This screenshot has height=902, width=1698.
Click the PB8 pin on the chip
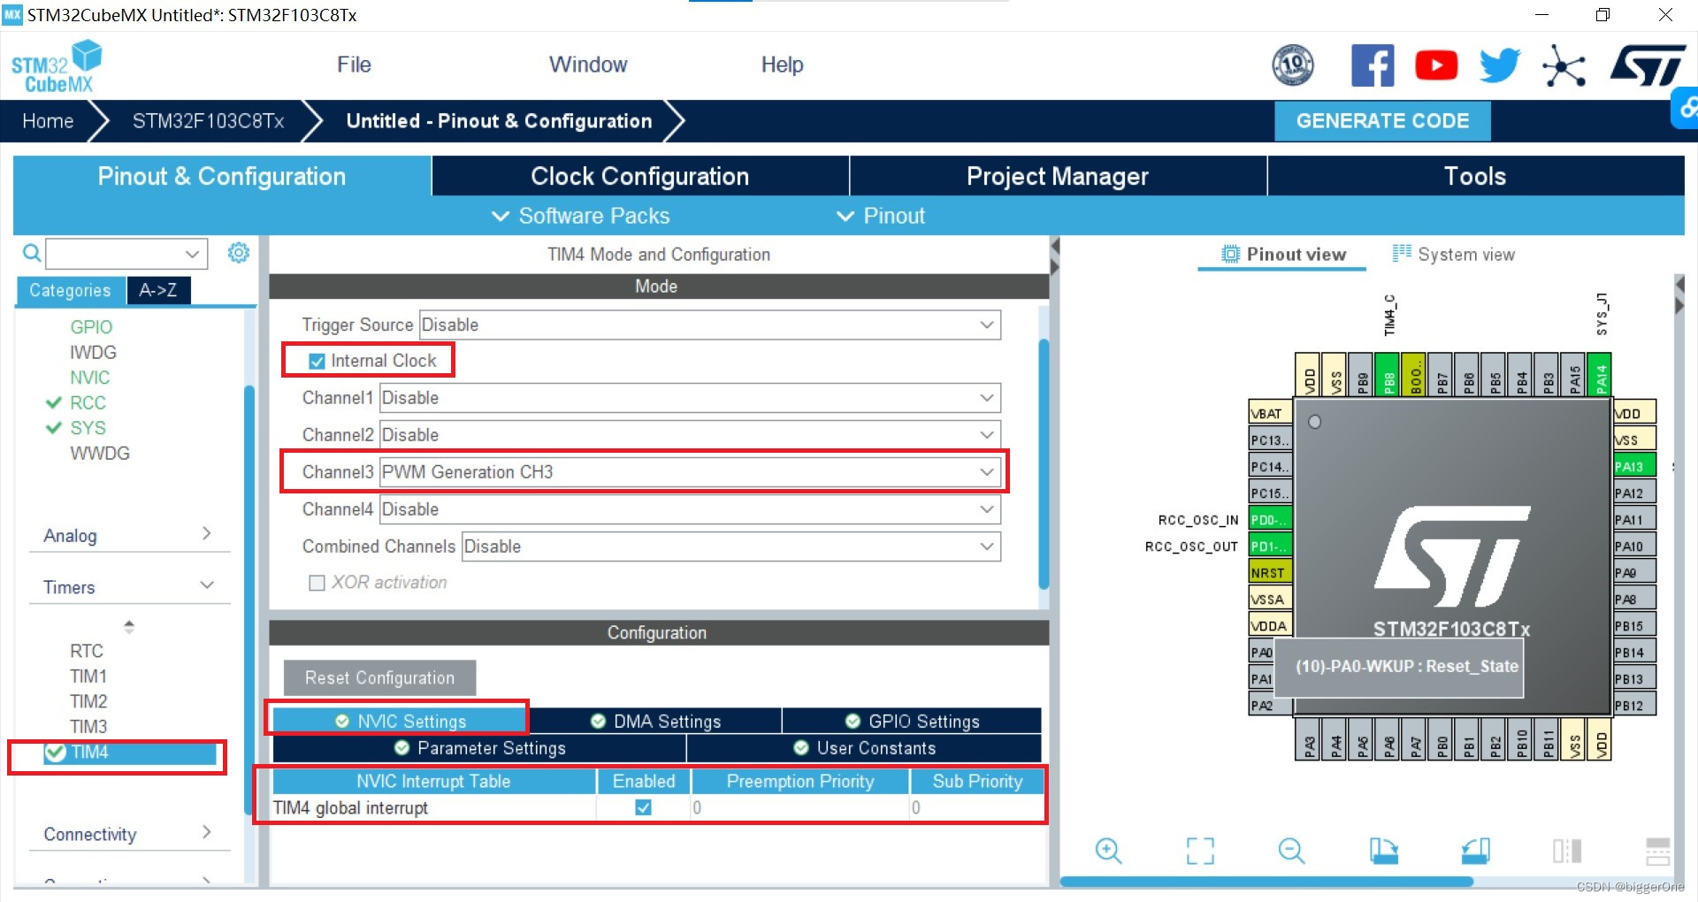1388,376
